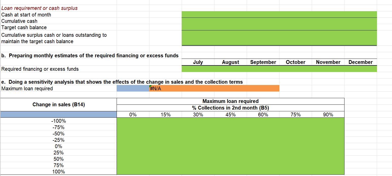Select the section e sensitivity analysis heading
The width and height of the screenshot is (392, 176).
click(122, 82)
